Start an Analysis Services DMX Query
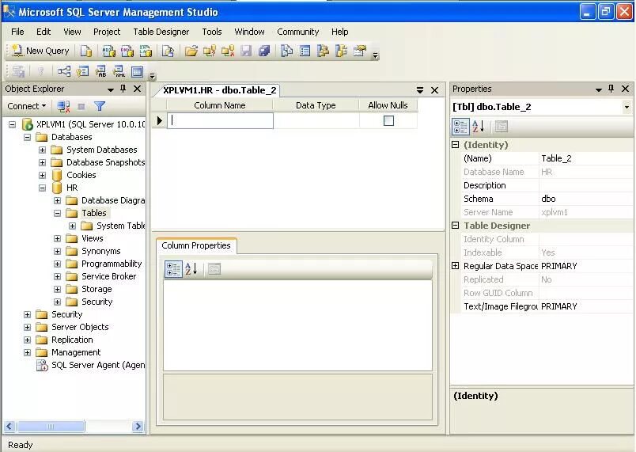This screenshot has height=452, width=636. pos(127,51)
